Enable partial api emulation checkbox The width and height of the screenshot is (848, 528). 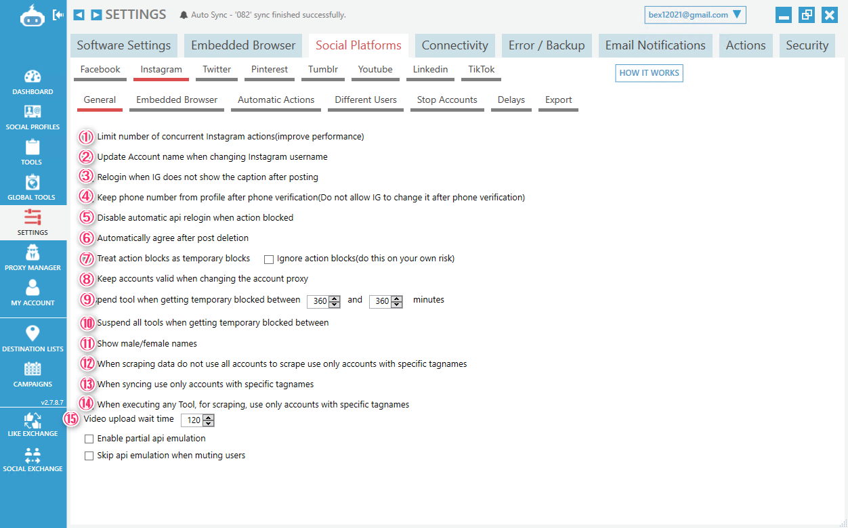(89, 439)
